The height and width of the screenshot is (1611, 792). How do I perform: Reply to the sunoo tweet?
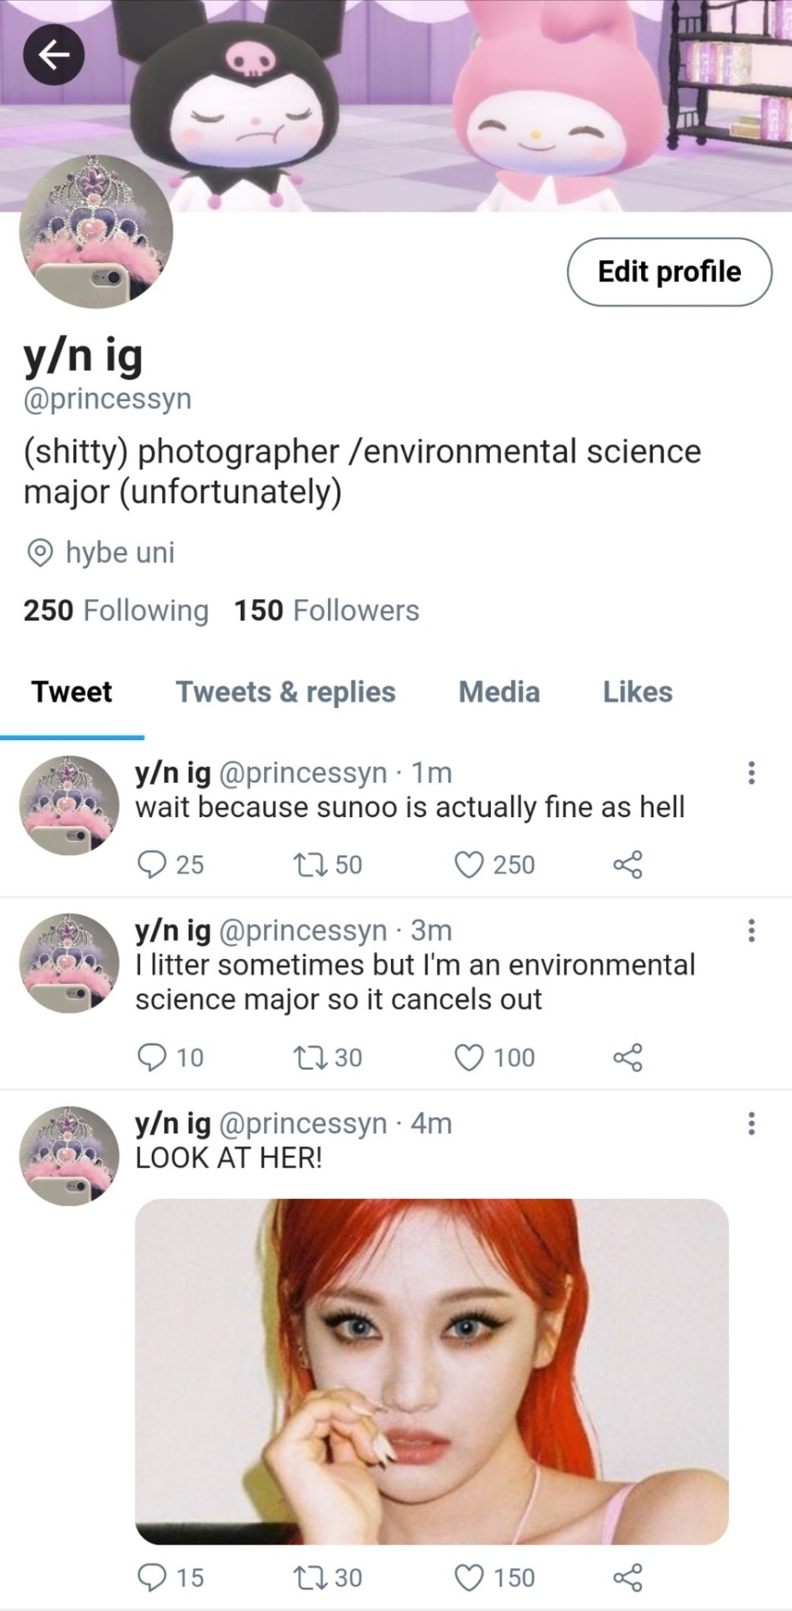[152, 864]
